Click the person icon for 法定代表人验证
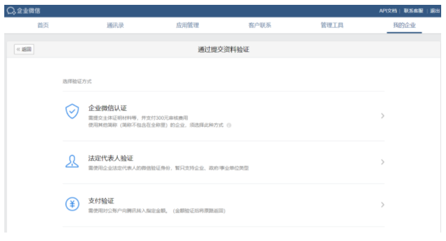This screenshot has height=241, width=446. tap(72, 161)
